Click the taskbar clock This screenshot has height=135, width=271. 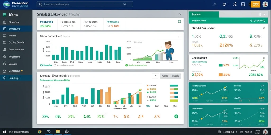pyautogui.click(x=257, y=132)
